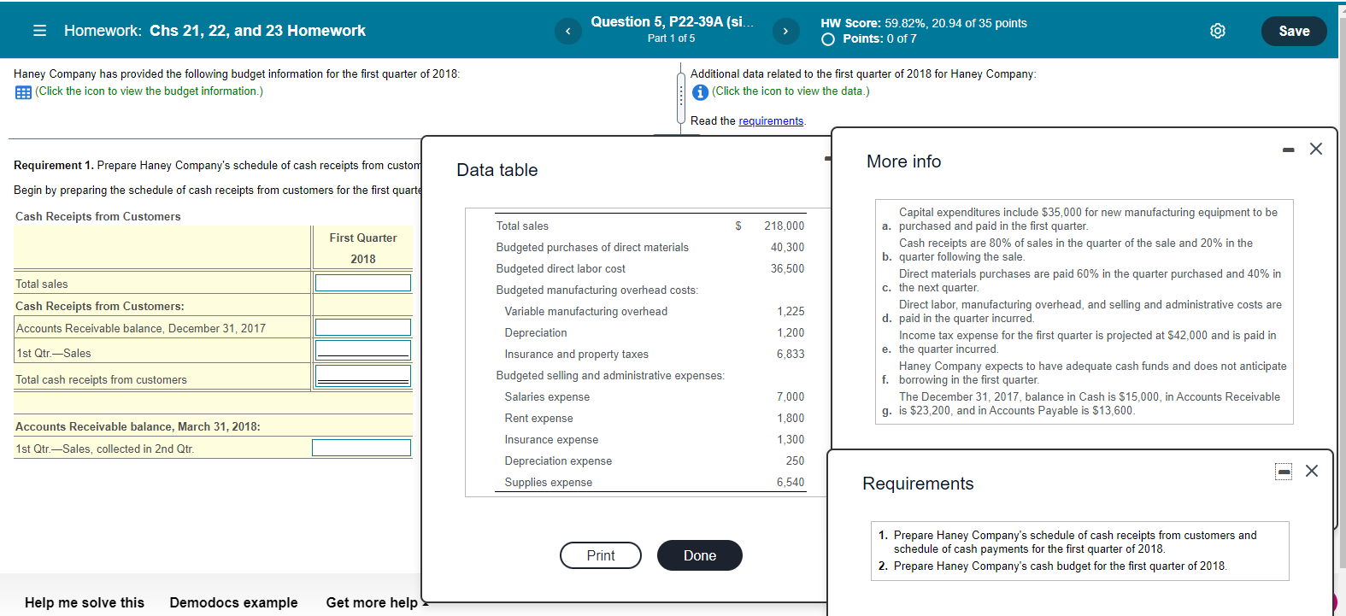Screen dimensions: 1346x616
Task: Open the Demodocs example
Action: [x=233, y=602]
